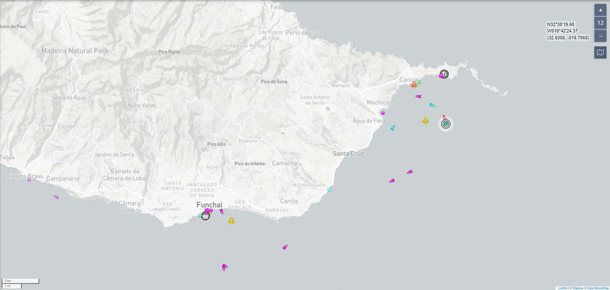Select the yellow anchor off Água de Pena
The height and width of the screenshot is (290, 610).
pyautogui.click(x=425, y=121)
